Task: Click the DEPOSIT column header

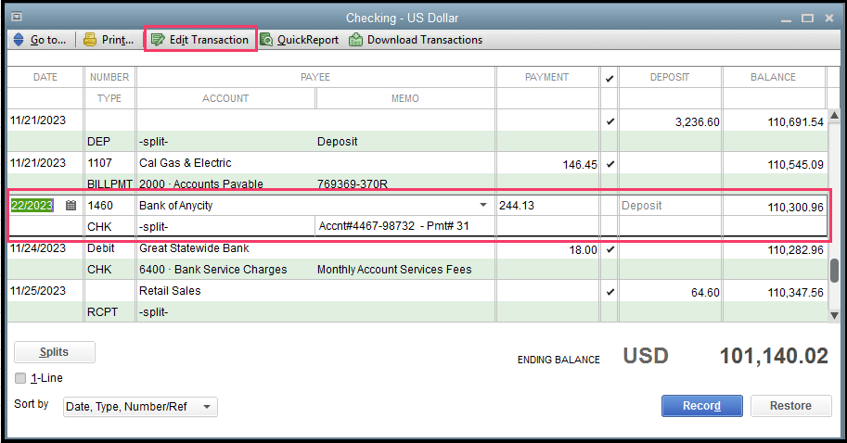Action: click(670, 77)
